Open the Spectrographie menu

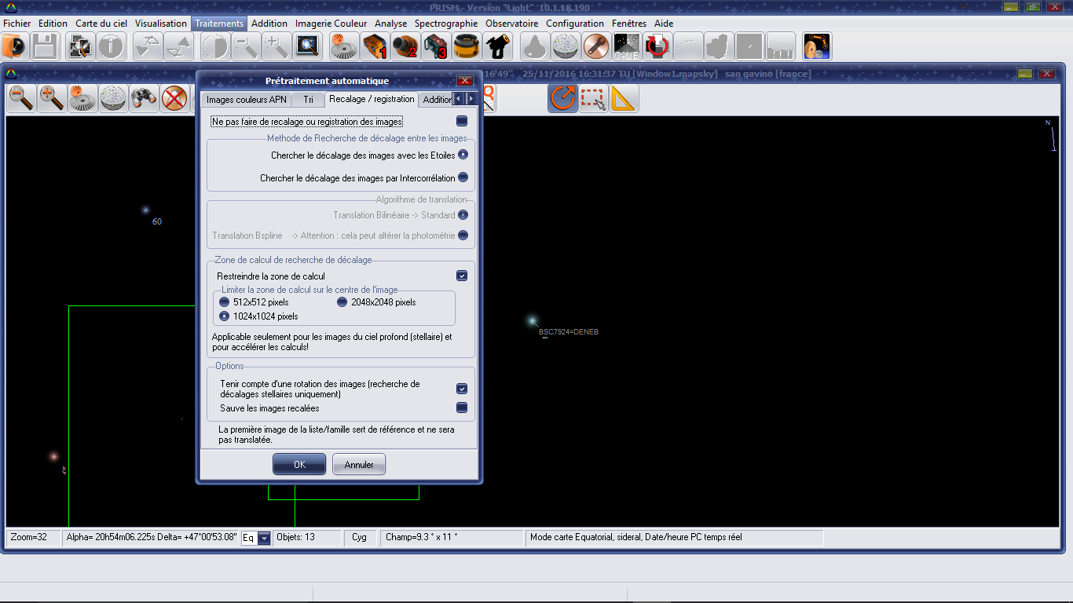point(446,24)
